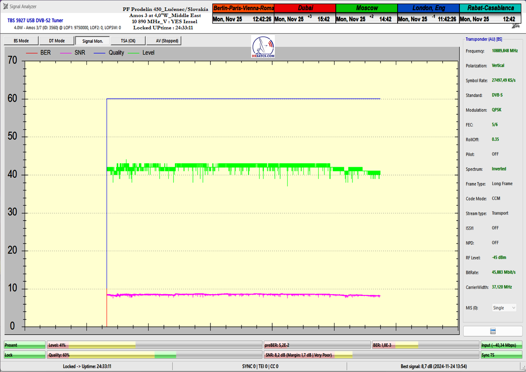The height and width of the screenshot is (372, 526).
Task: Click the calculator icon button below MIS
Action: [x=493, y=331]
